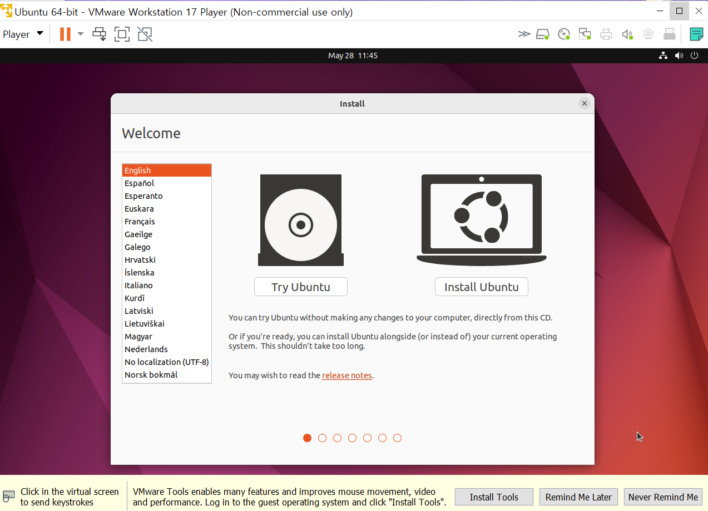Select Nederlands in the language list
The image size is (708, 511).
point(167,349)
